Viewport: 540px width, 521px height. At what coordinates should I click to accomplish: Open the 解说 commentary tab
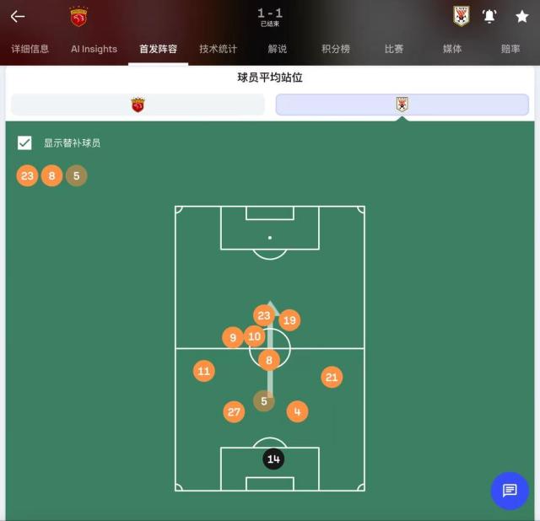coord(278,49)
